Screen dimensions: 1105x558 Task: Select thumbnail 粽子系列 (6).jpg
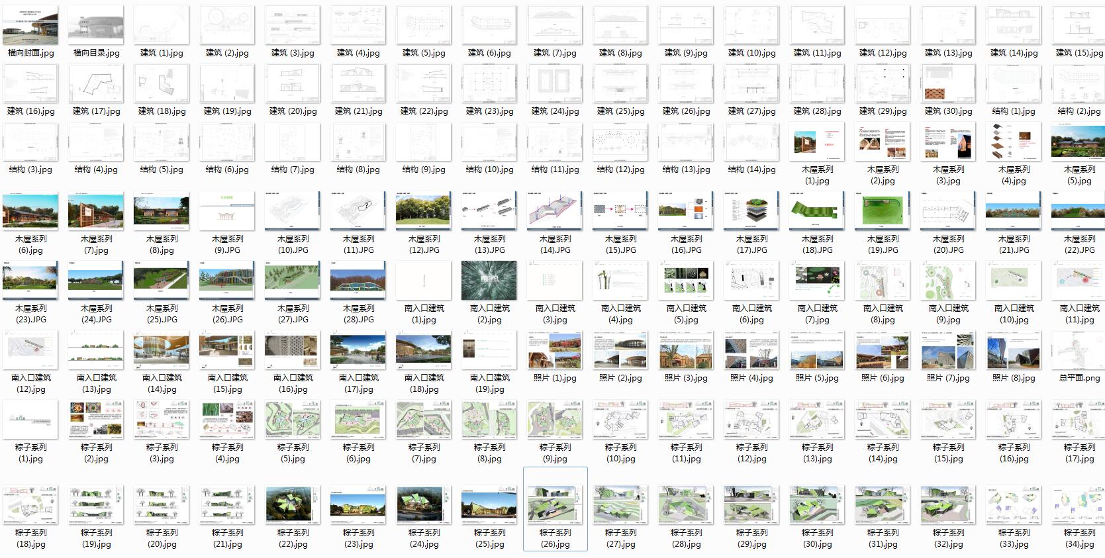coord(358,420)
